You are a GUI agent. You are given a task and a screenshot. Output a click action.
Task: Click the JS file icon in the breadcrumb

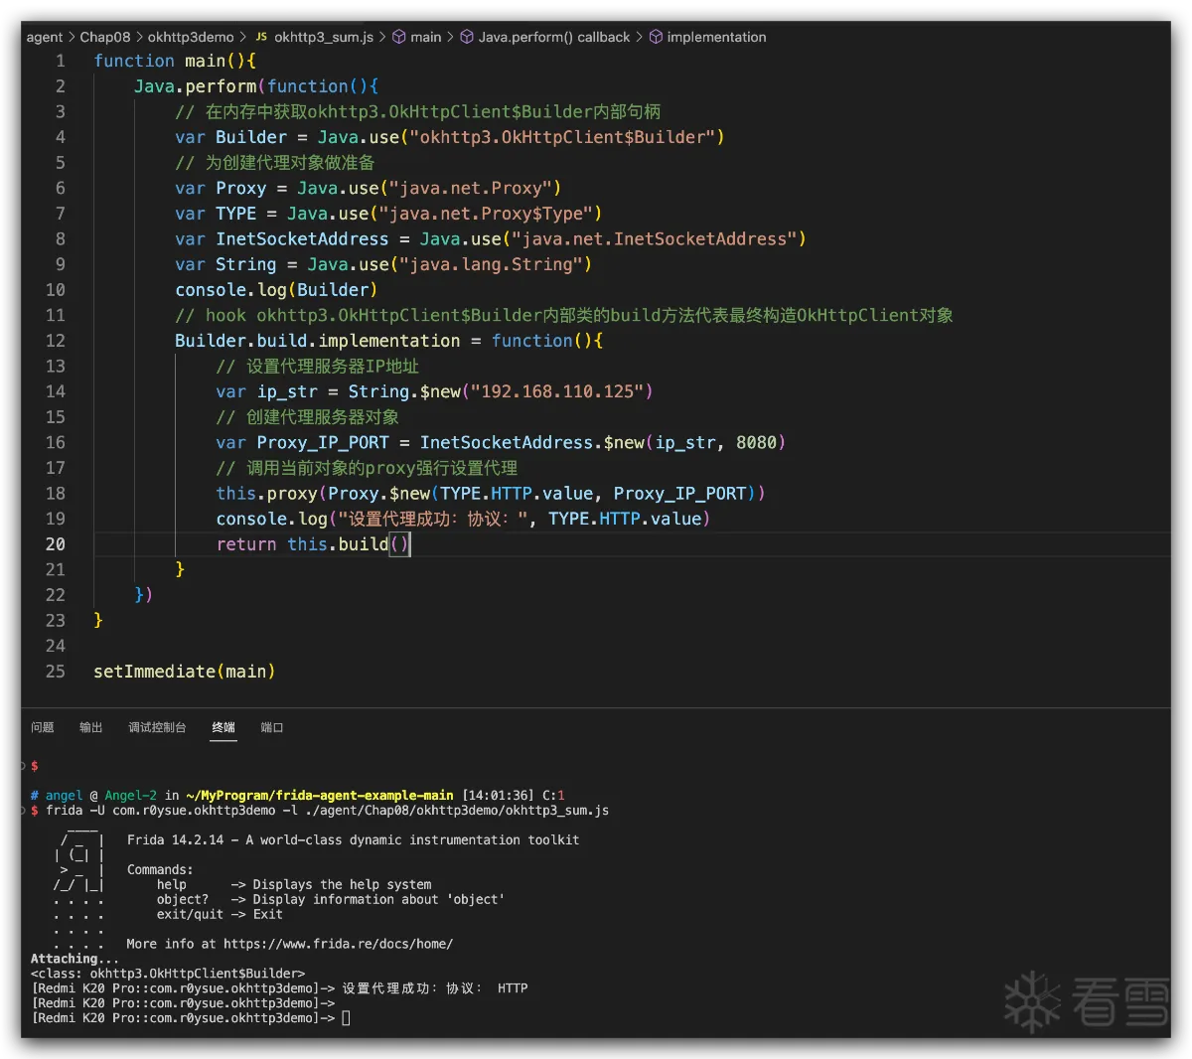point(261,37)
